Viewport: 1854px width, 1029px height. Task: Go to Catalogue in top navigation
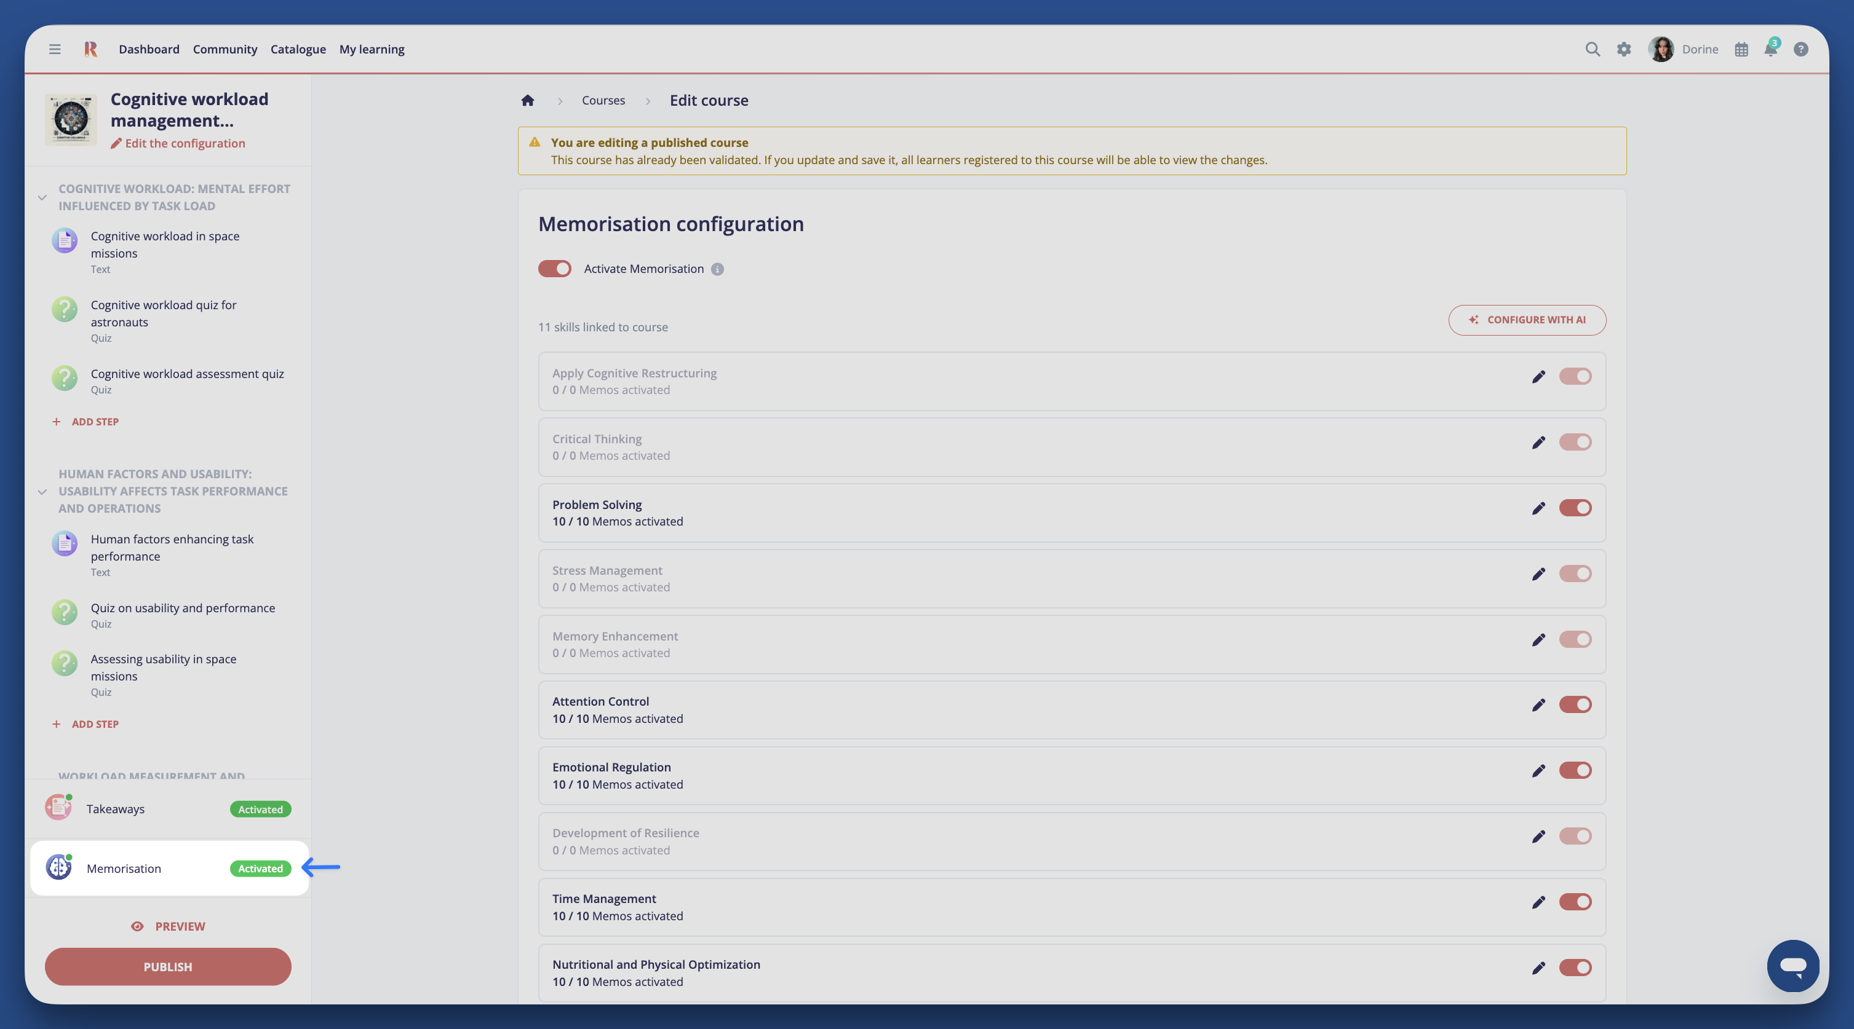(298, 49)
